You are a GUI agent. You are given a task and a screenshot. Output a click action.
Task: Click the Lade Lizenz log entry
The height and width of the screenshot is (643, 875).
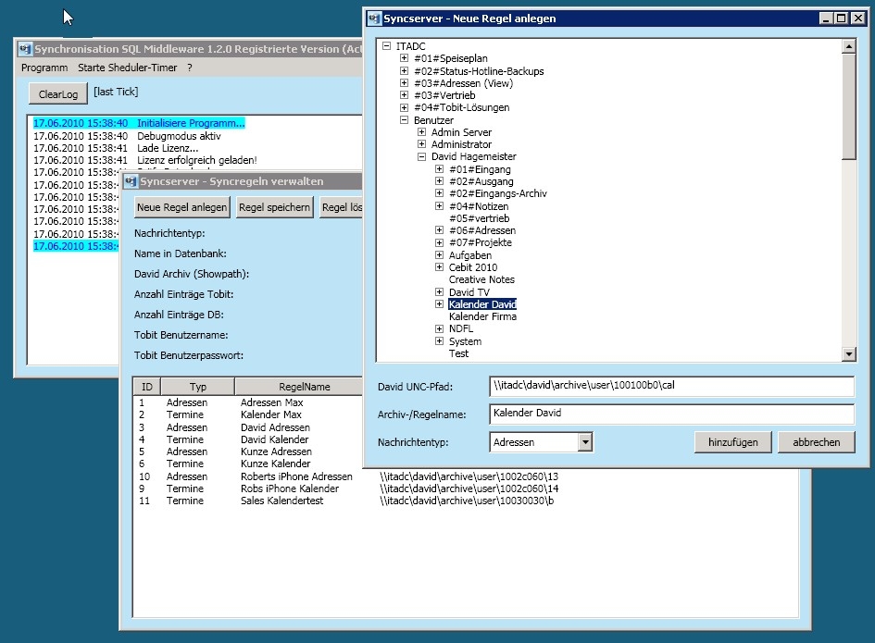pyautogui.click(x=116, y=148)
